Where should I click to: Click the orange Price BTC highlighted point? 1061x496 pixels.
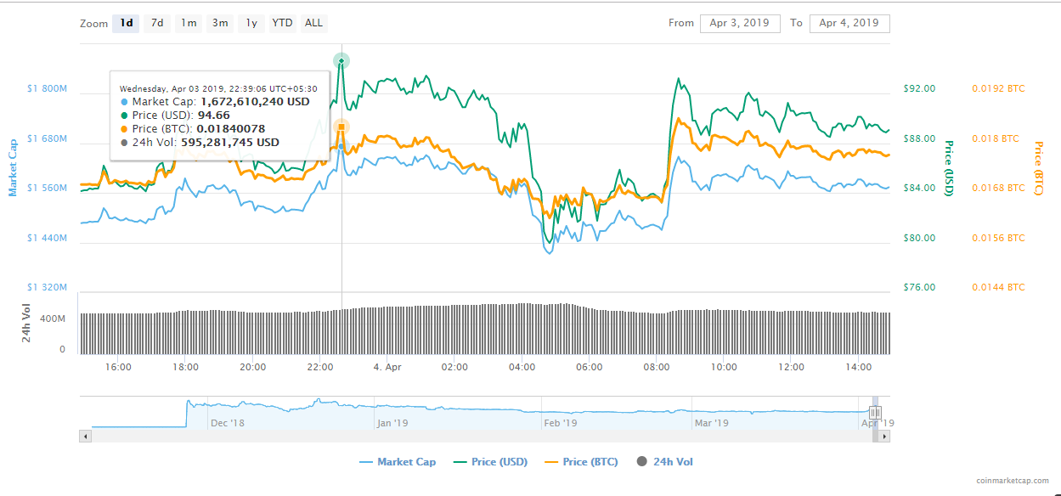[x=341, y=127]
